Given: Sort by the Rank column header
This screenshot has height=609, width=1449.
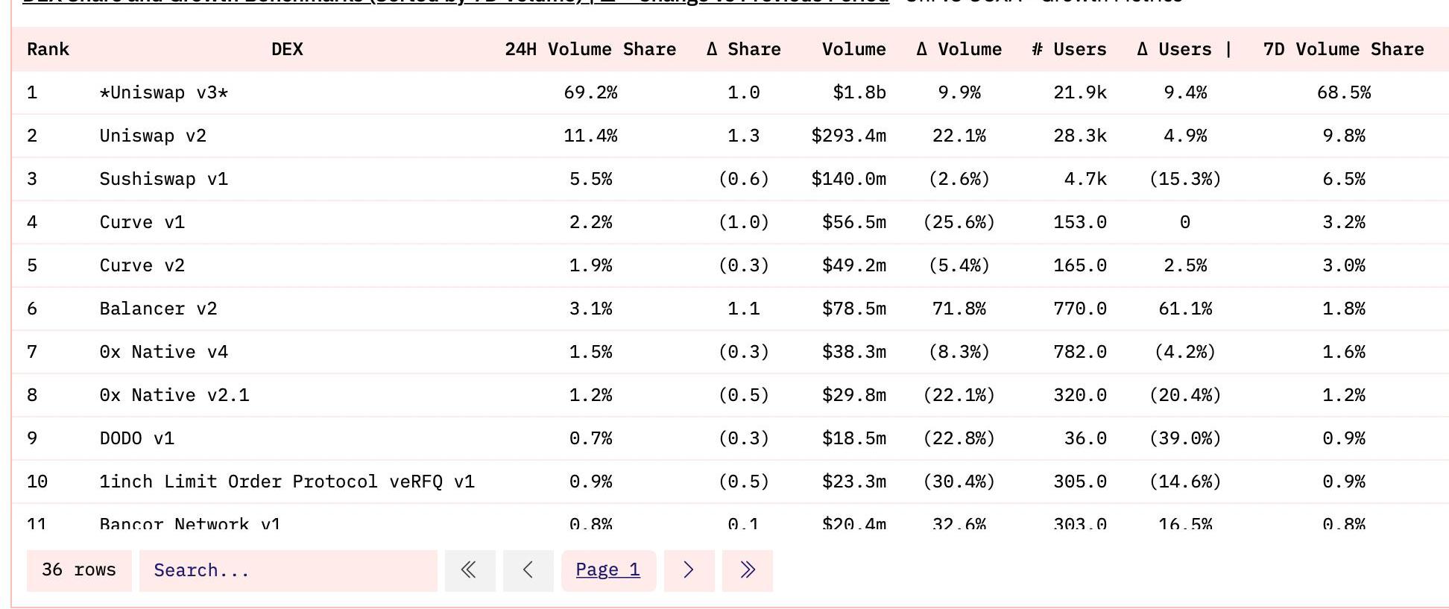Looking at the screenshot, I should (48, 49).
